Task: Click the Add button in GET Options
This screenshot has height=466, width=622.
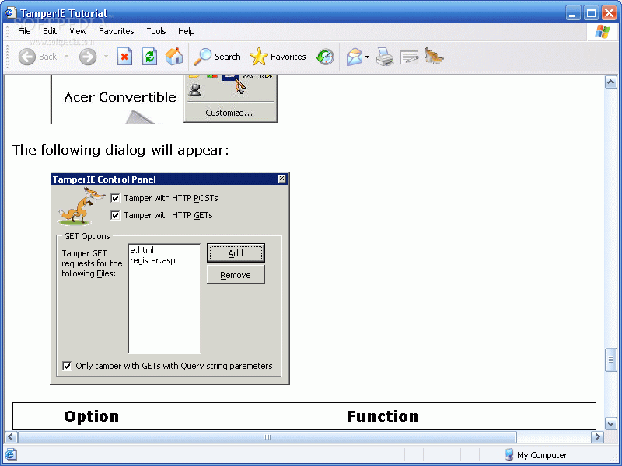Action: pyautogui.click(x=236, y=253)
